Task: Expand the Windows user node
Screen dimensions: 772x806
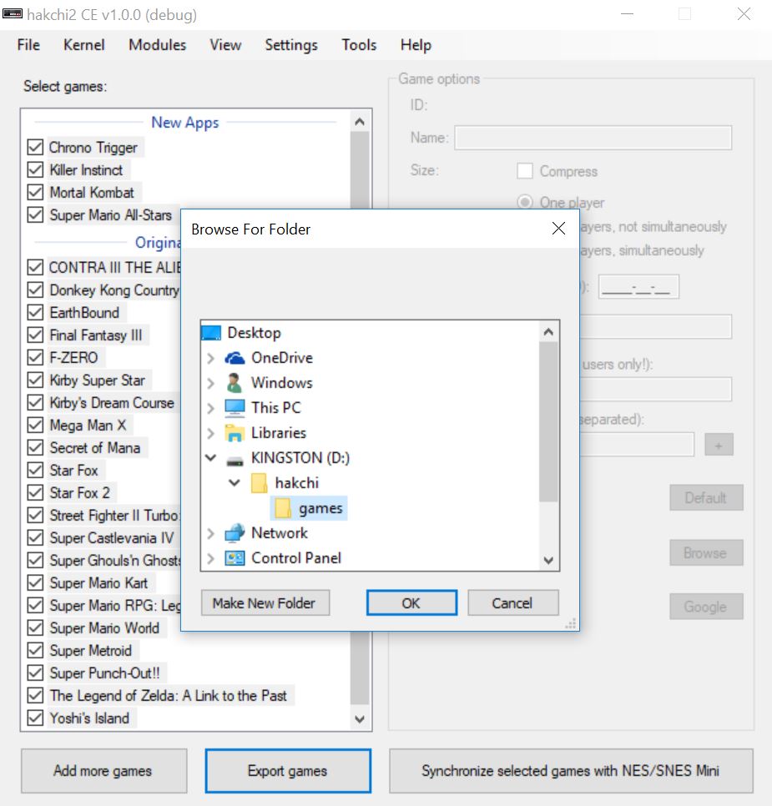Action: click(x=210, y=384)
